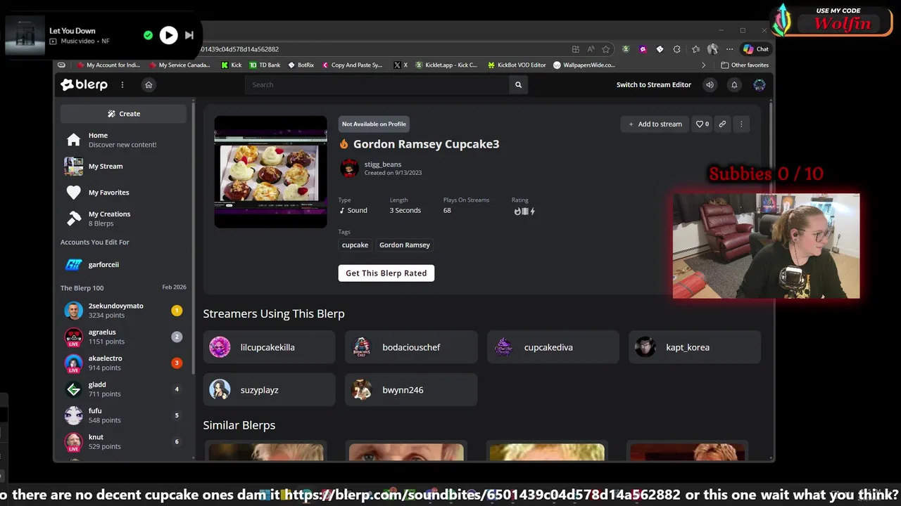Open Other favorites folder
Screen dimensions: 901x506
[745, 65]
